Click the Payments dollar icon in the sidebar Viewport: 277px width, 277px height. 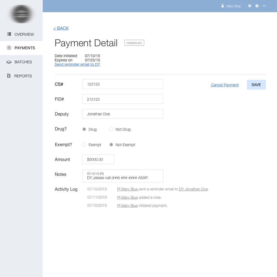tap(9, 48)
